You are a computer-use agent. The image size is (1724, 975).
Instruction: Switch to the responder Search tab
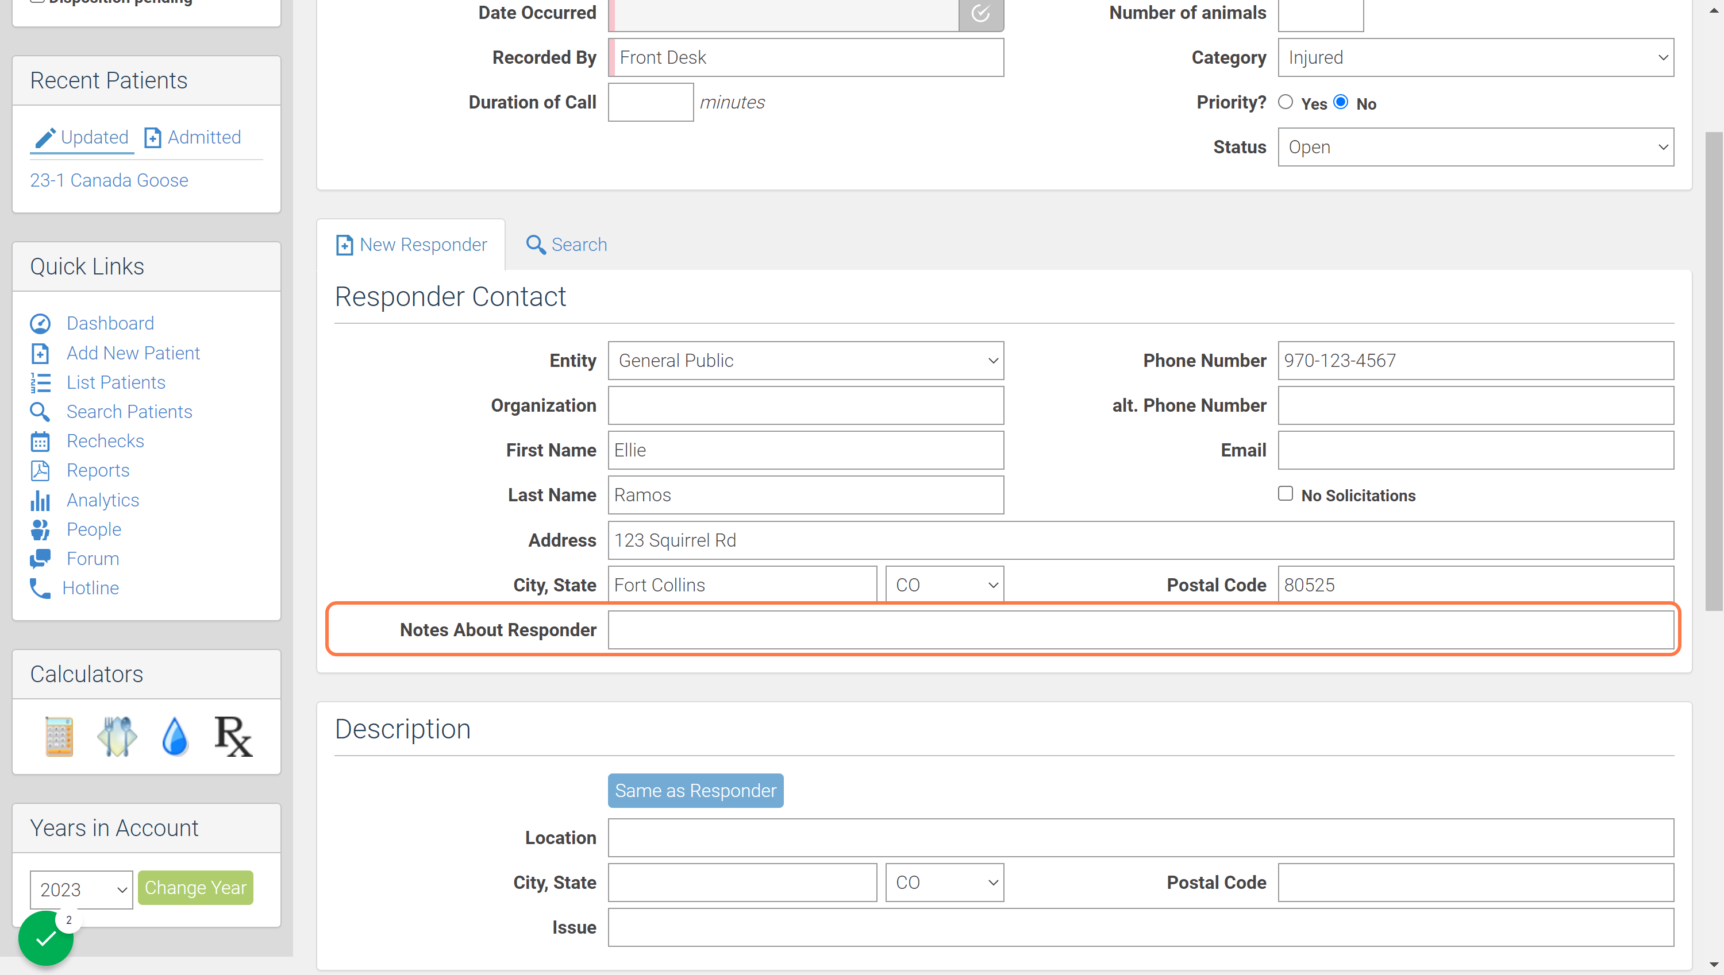[x=566, y=245]
